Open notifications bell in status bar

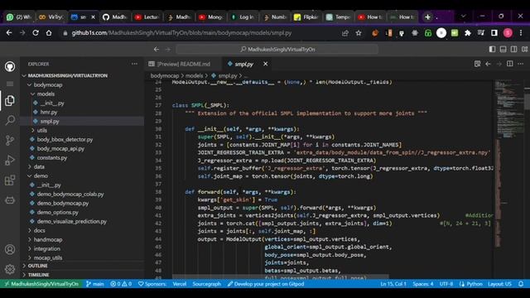pyautogui.click(x=521, y=284)
